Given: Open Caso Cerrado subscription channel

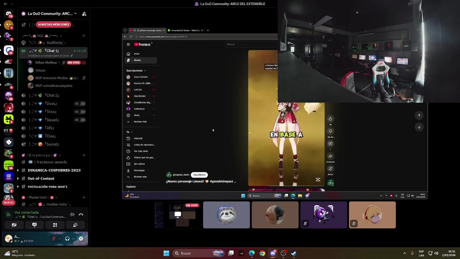Looking at the screenshot, I should tap(140, 77).
